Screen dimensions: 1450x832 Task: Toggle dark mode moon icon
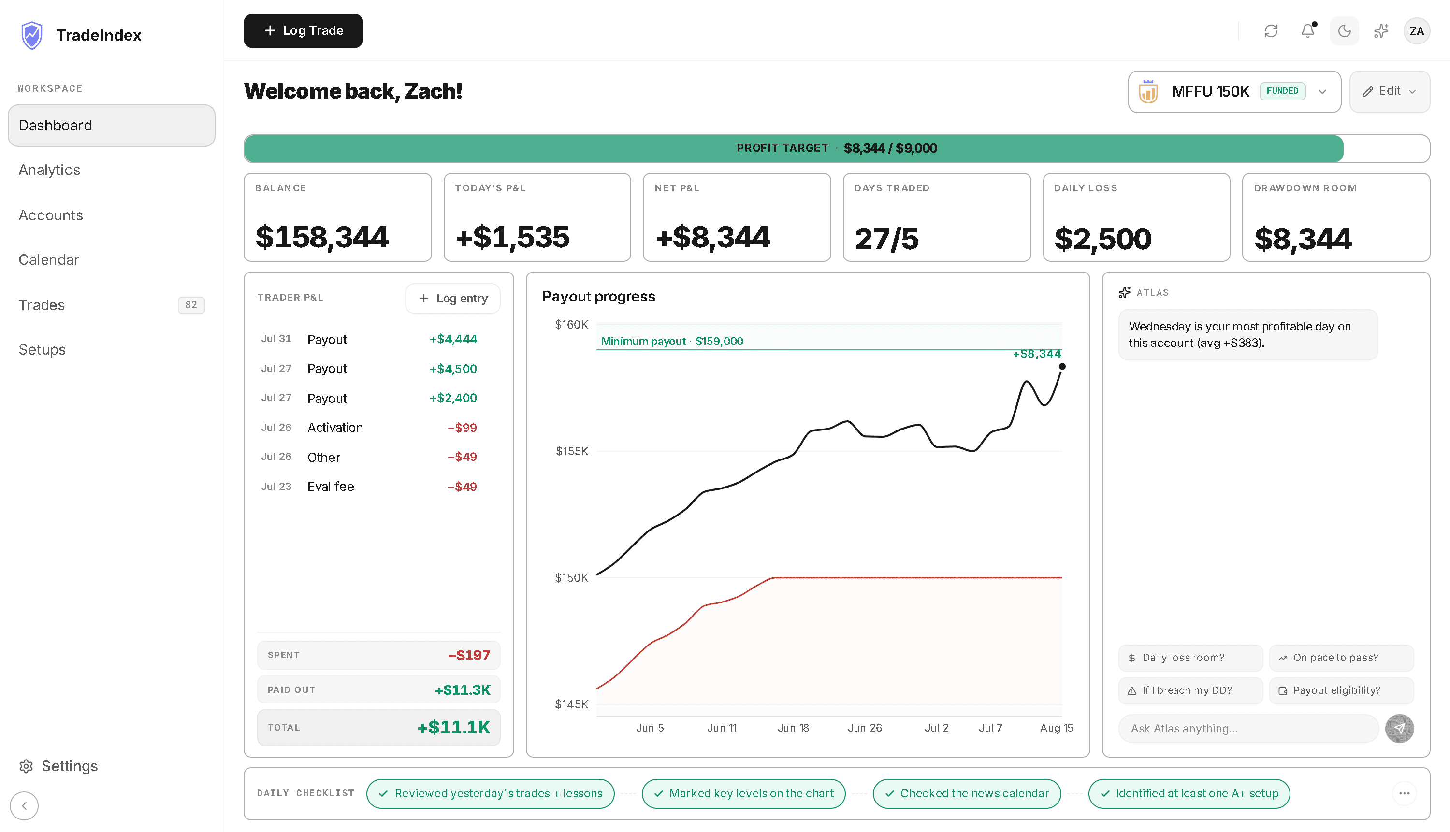pos(1344,31)
